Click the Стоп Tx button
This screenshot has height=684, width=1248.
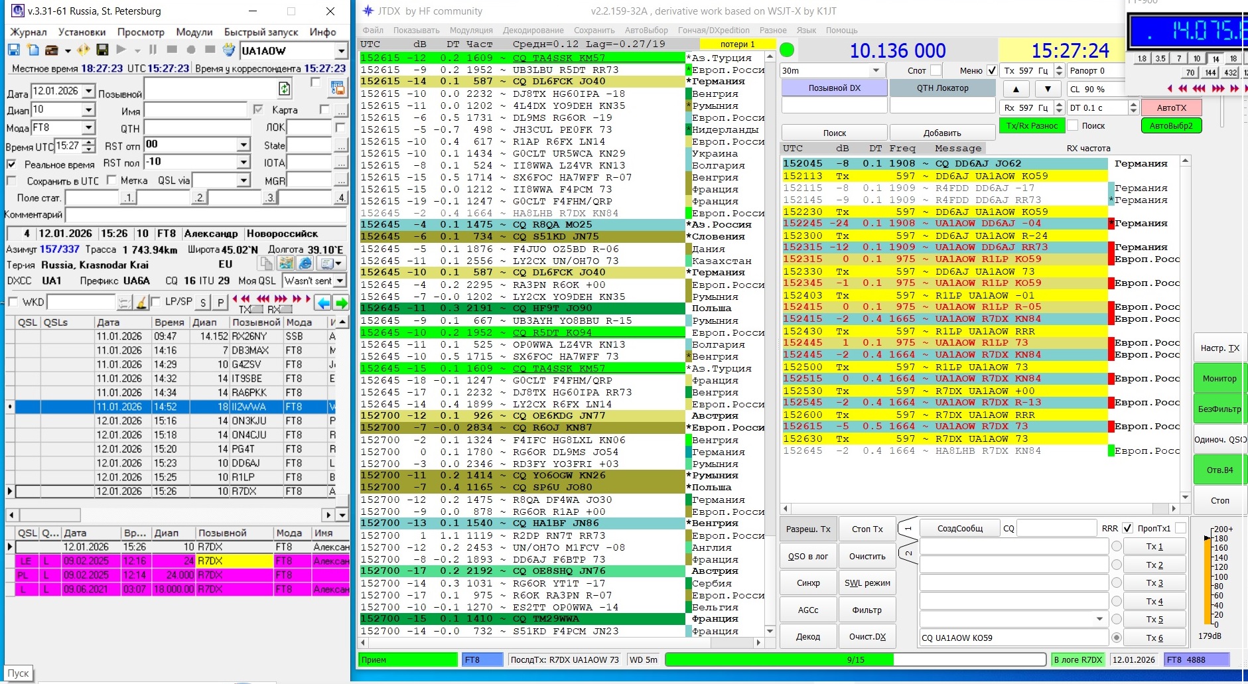tap(867, 529)
